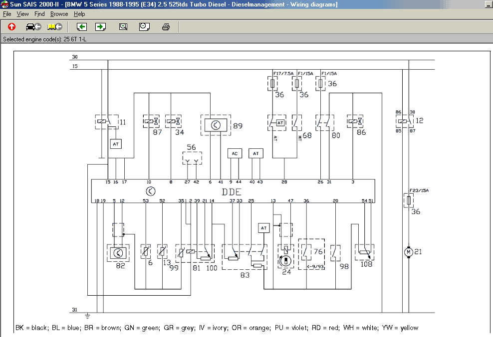Viewport: 493px width, 337px height.
Task: Click the F23/15A fuse label
Action: coord(419,191)
